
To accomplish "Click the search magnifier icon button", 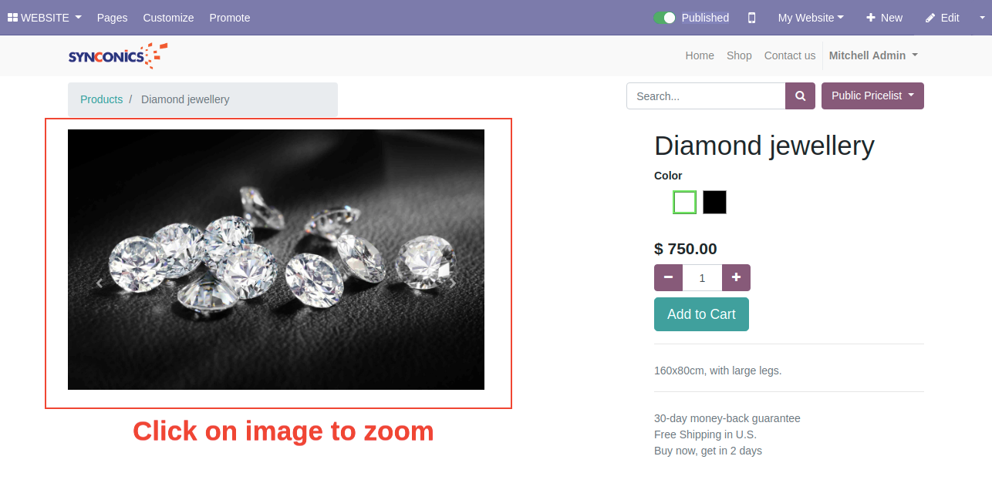I will pos(800,96).
